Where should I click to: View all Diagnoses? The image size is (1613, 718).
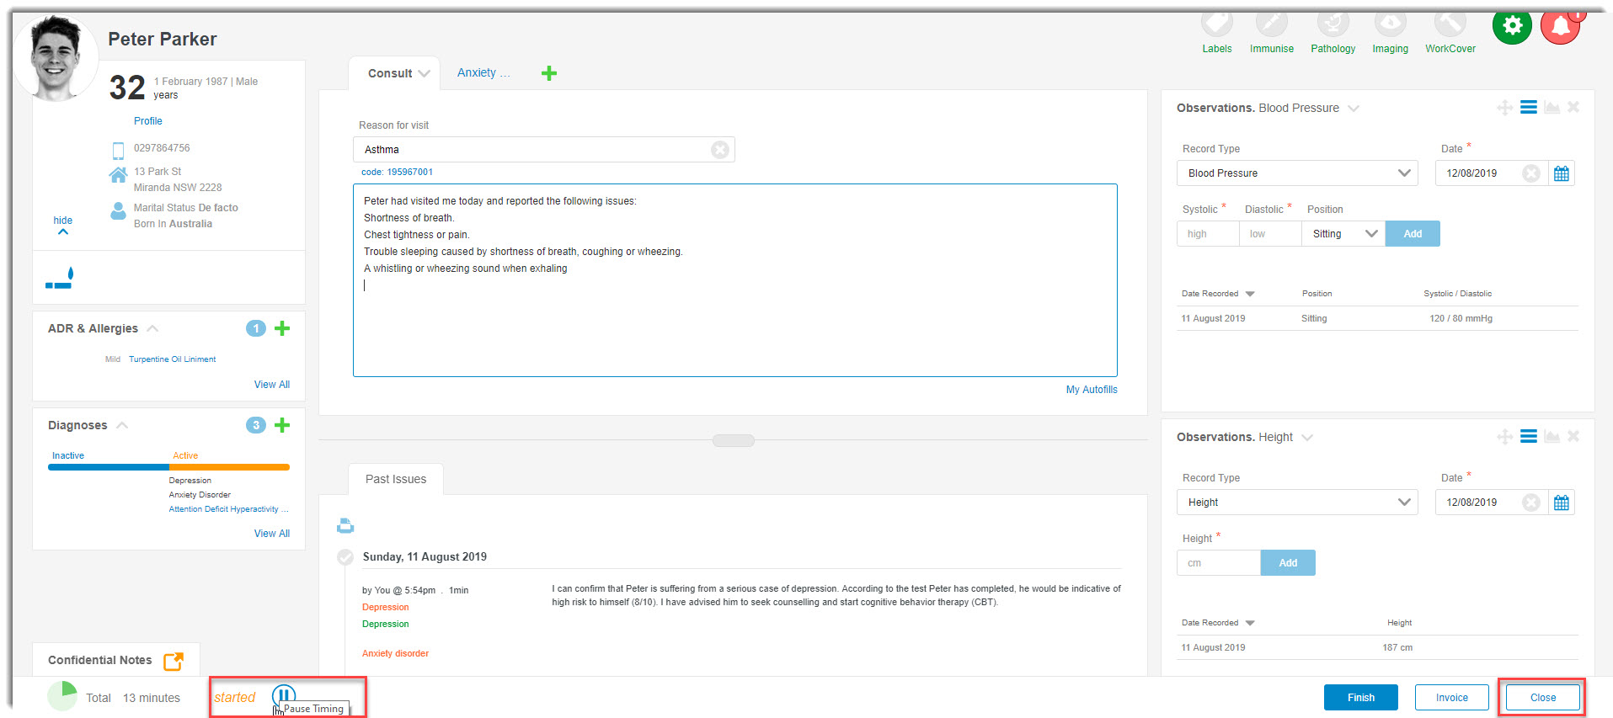[272, 534]
